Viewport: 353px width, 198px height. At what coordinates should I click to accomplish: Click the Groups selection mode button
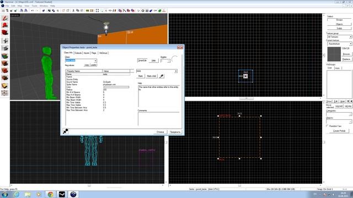click(x=339, y=20)
